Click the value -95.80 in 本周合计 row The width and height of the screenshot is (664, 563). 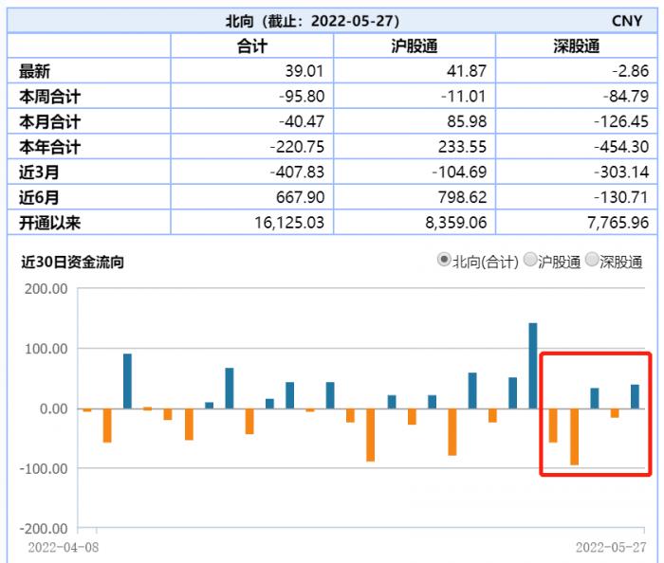[302, 97]
